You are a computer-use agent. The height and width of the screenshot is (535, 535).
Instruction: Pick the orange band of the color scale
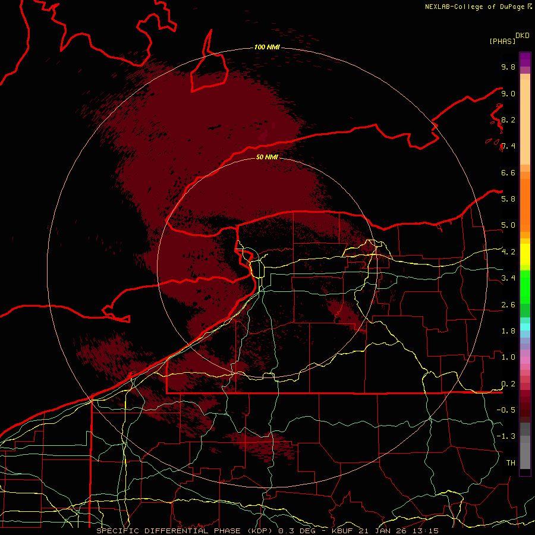(x=525, y=204)
